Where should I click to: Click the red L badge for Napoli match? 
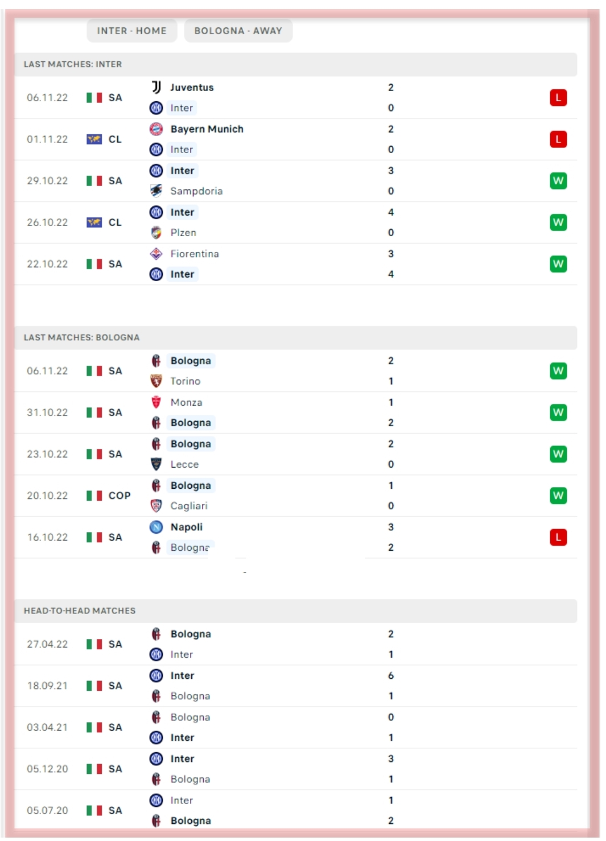pos(558,537)
